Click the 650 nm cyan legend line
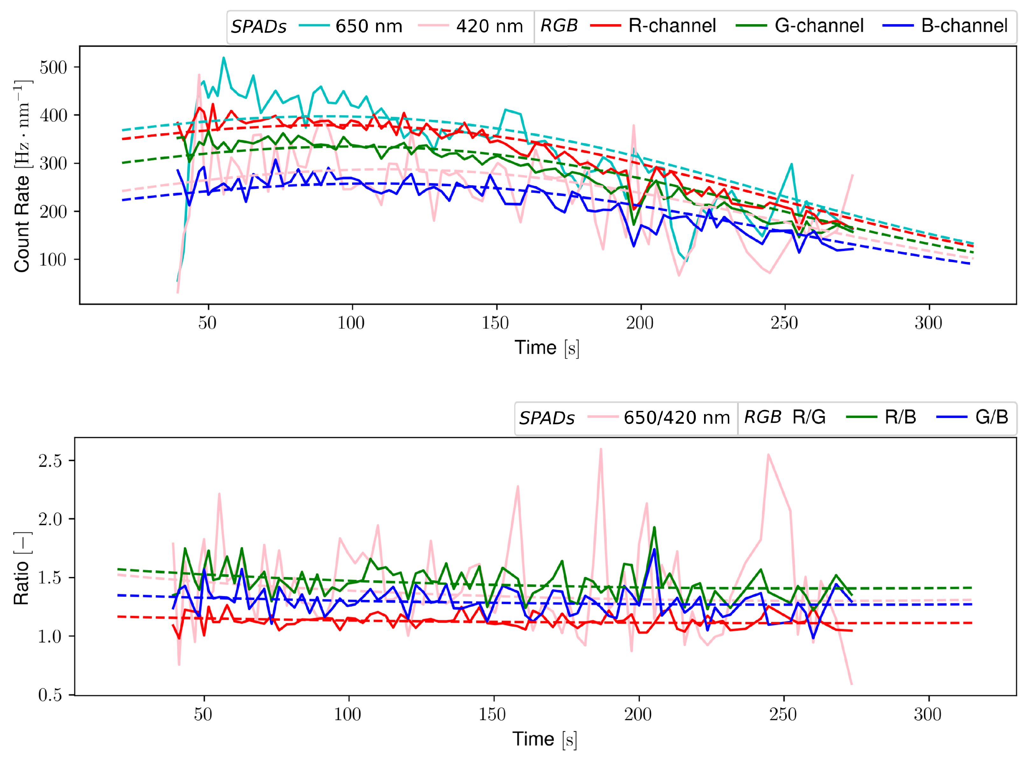 [314, 25]
